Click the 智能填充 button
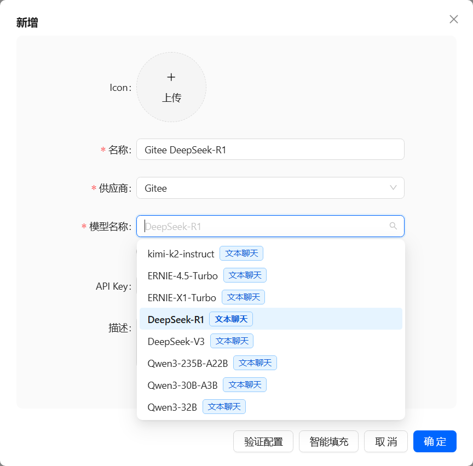 [328, 441]
